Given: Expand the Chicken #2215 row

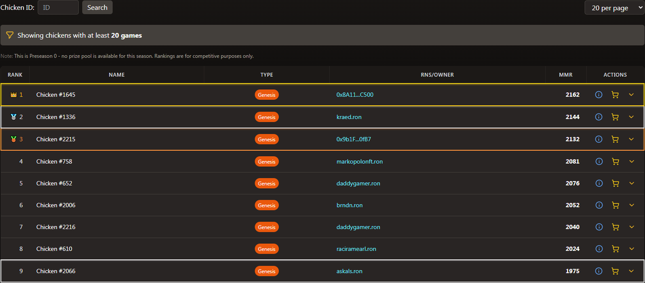Looking at the screenshot, I should [x=632, y=139].
